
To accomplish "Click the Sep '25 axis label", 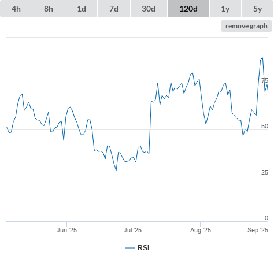I will point(258,230).
